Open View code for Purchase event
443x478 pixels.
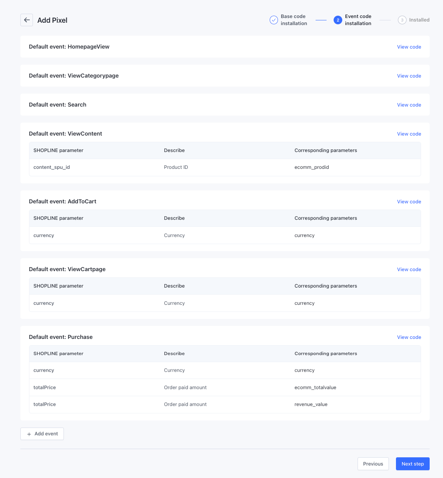click(409, 337)
